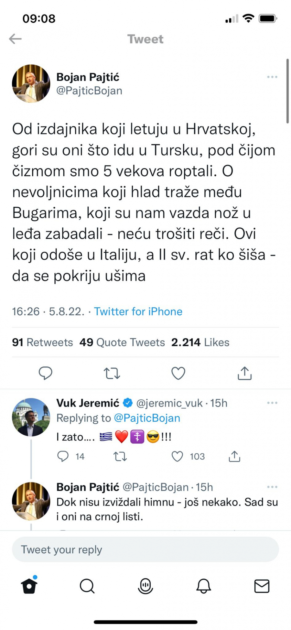Image resolution: width=291 pixels, height=630 pixels.
Task: Tap the Tweet your reply field
Action: pyautogui.click(x=145, y=549)
